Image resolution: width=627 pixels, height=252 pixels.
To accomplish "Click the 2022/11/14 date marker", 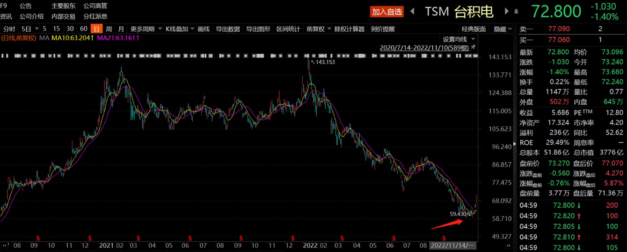I will pyautogui.click(x=453, y=245).
